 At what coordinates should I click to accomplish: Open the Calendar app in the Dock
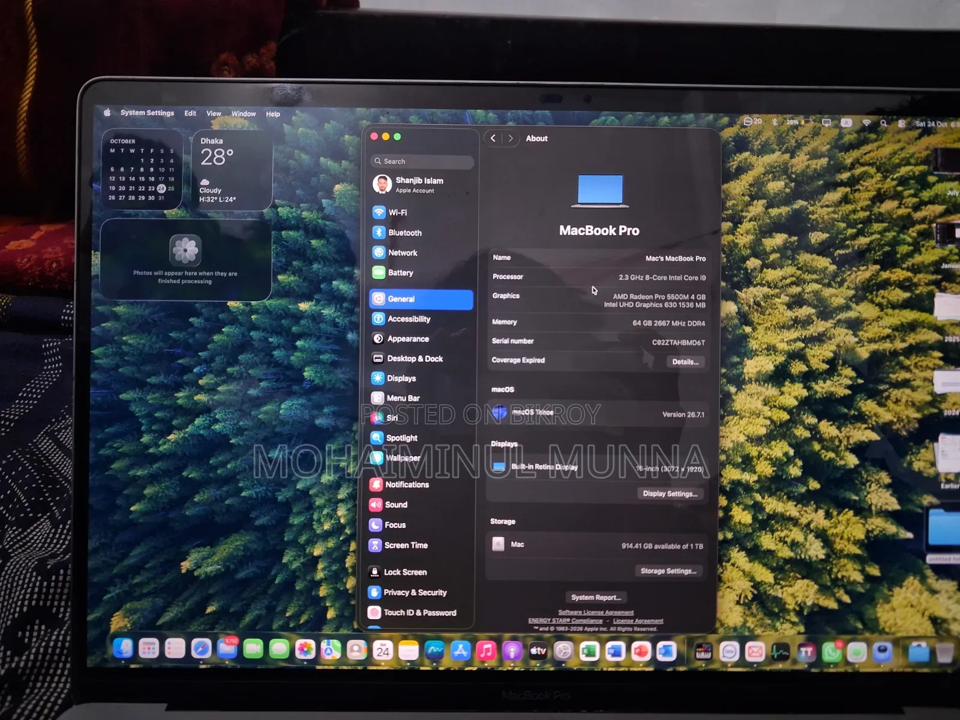383,650
